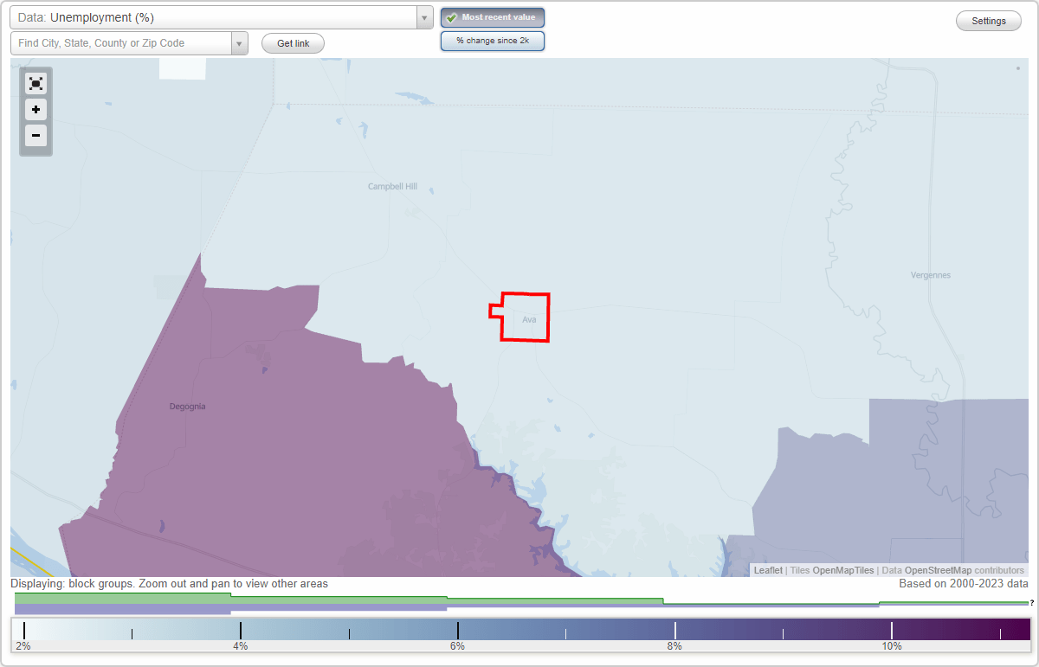The height and width of the screenshot is (667, 1039).
Task: Click the Campbell Hill map label
Action: point(392,186)
